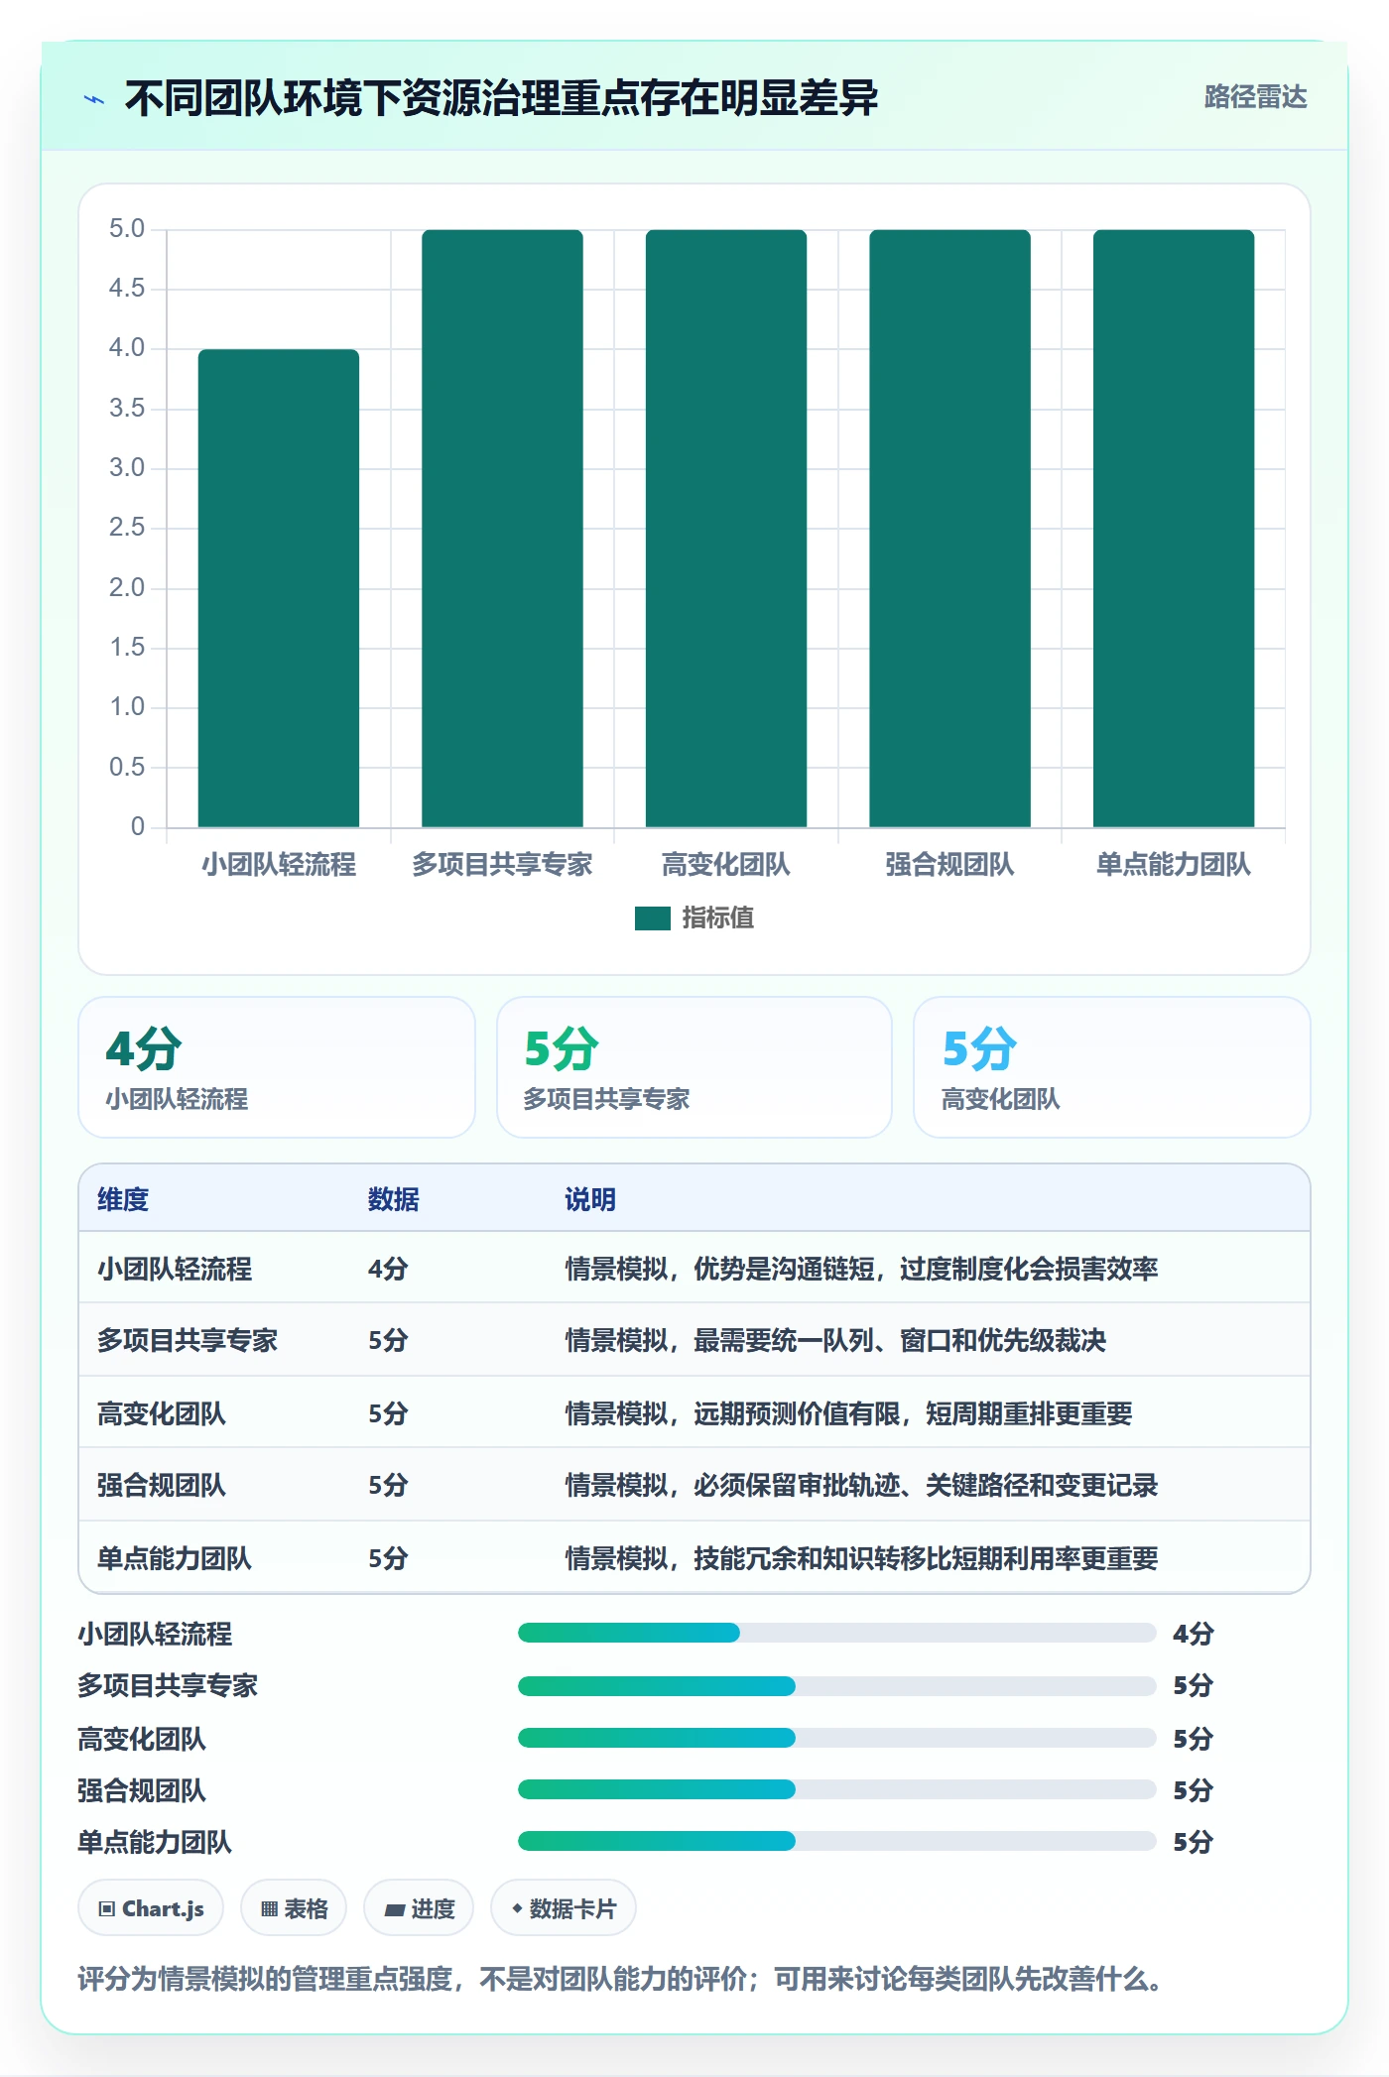
Task: Click the 2.5 y-axis tick label
Action: [x=127, y=528]
